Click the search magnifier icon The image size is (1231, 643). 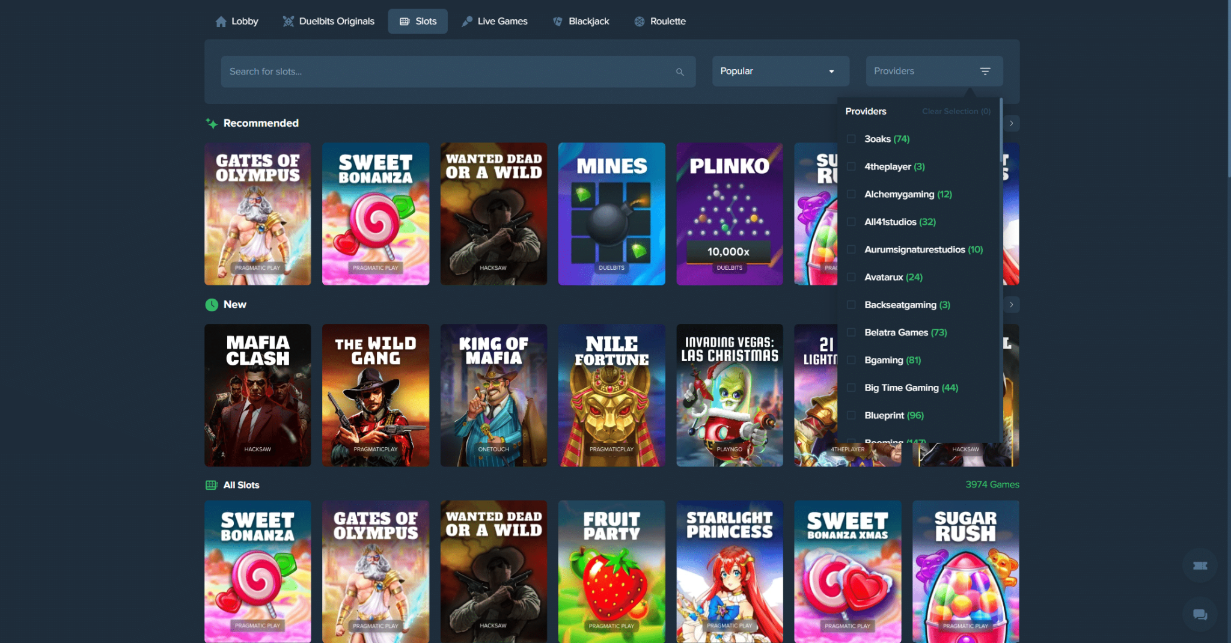point(680,72)
